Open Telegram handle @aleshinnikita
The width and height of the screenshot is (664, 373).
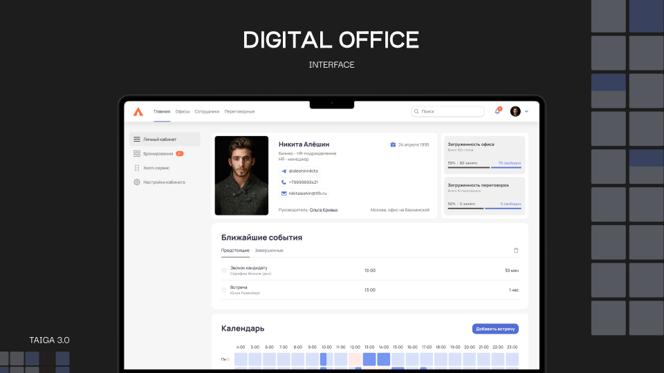point(299,171)
